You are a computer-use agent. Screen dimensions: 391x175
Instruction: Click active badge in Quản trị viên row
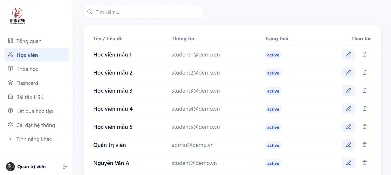(273, 145)
